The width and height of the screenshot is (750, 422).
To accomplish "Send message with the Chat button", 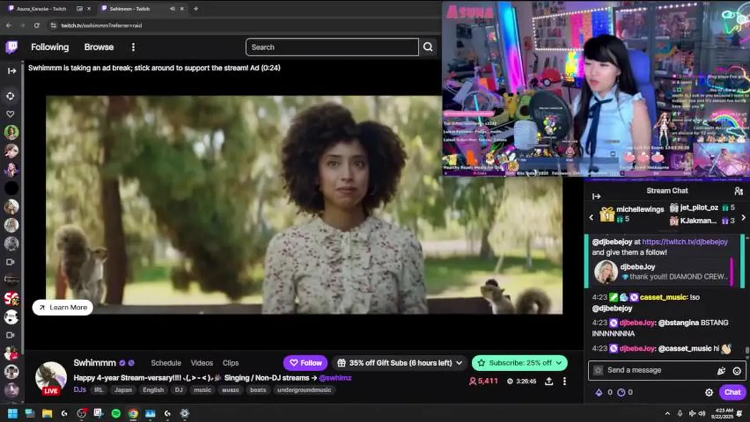I will [x=732, y=392].
